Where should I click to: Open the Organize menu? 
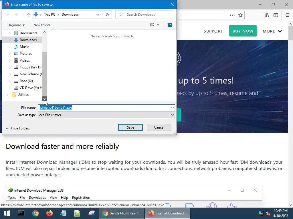coord(16,25)
